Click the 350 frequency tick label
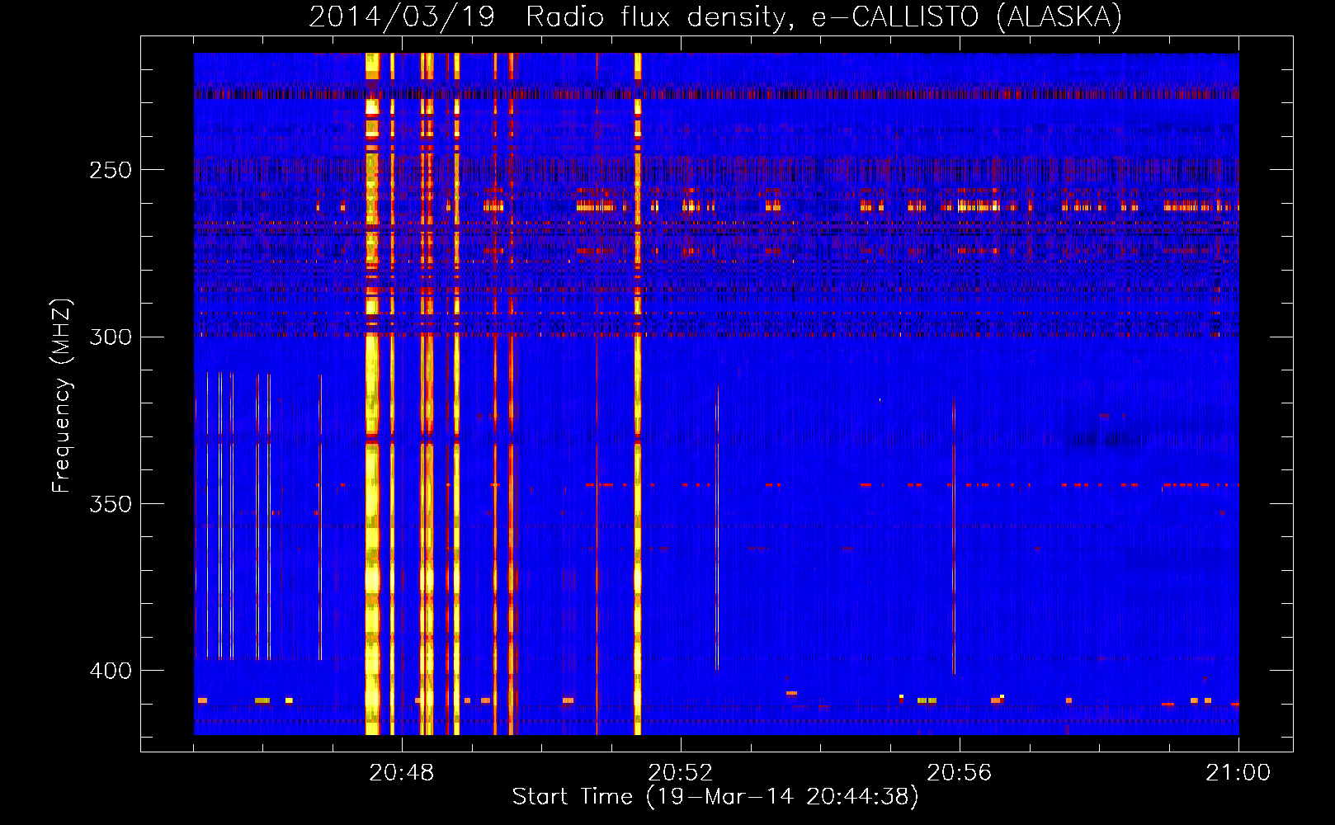The height and width of the screenshot is (825, 1335). coord(111,504)
